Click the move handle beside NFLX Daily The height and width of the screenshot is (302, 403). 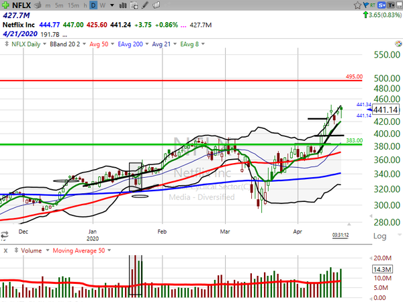click(7, 44)
